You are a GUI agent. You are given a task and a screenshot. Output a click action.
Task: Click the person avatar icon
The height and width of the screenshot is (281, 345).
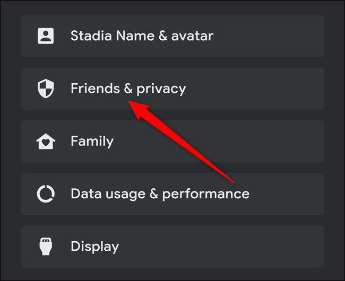pyautogui.click(x=46, y=36)
